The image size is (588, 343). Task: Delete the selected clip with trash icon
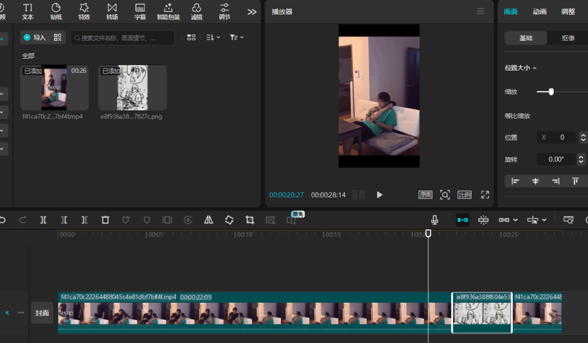pos(105,220)
